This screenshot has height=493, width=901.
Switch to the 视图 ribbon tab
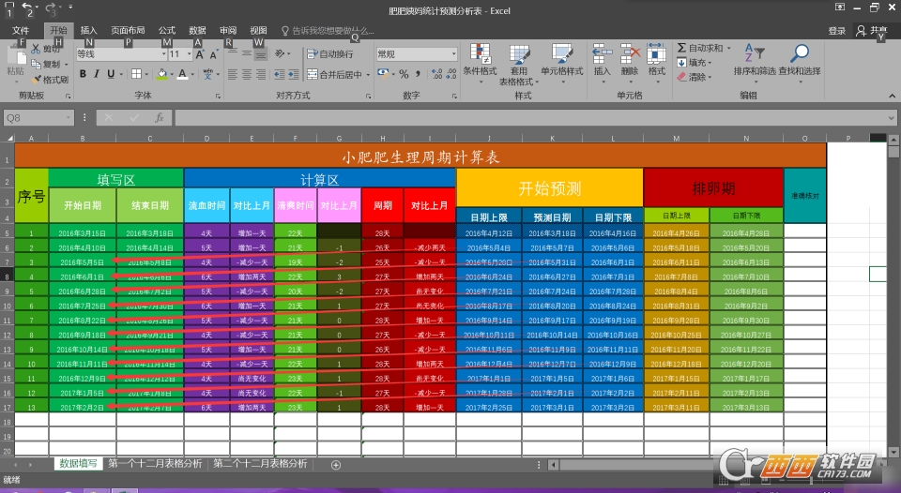coord(259,30)
